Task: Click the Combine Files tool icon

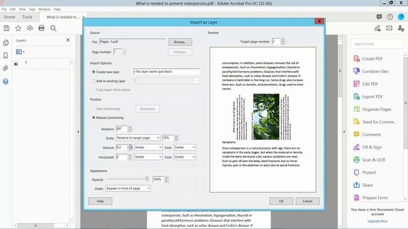Action: (x=356, y=71)
